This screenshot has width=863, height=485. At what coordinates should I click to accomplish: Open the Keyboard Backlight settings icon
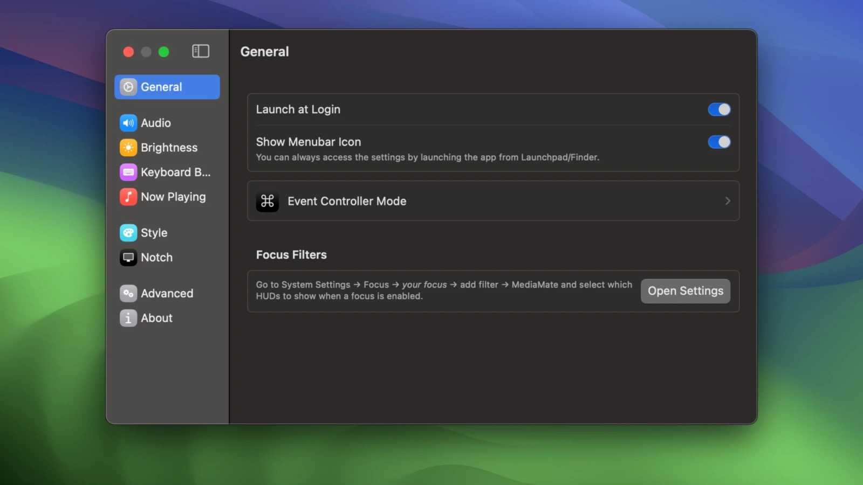coord(128,172)
